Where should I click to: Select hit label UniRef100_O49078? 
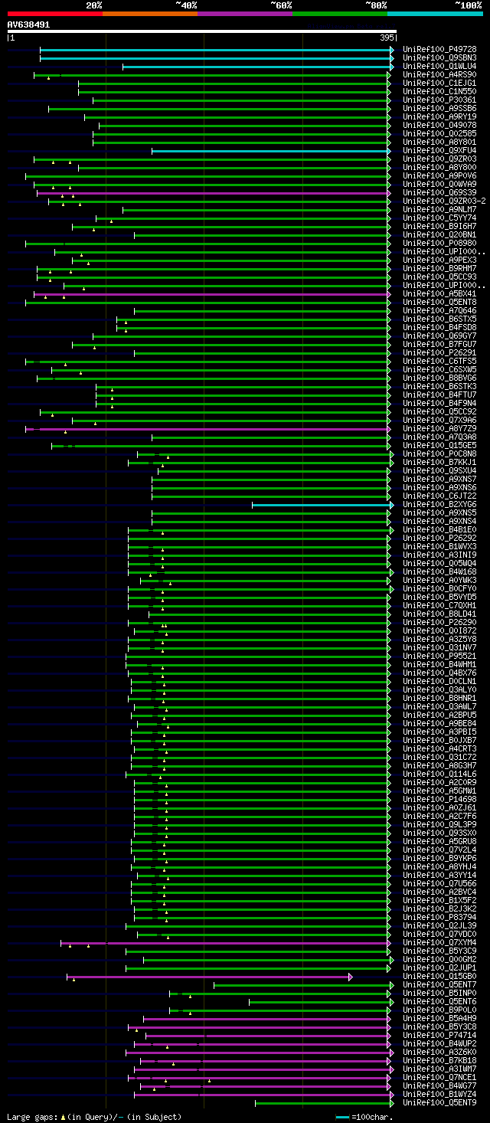pos(439,125)
